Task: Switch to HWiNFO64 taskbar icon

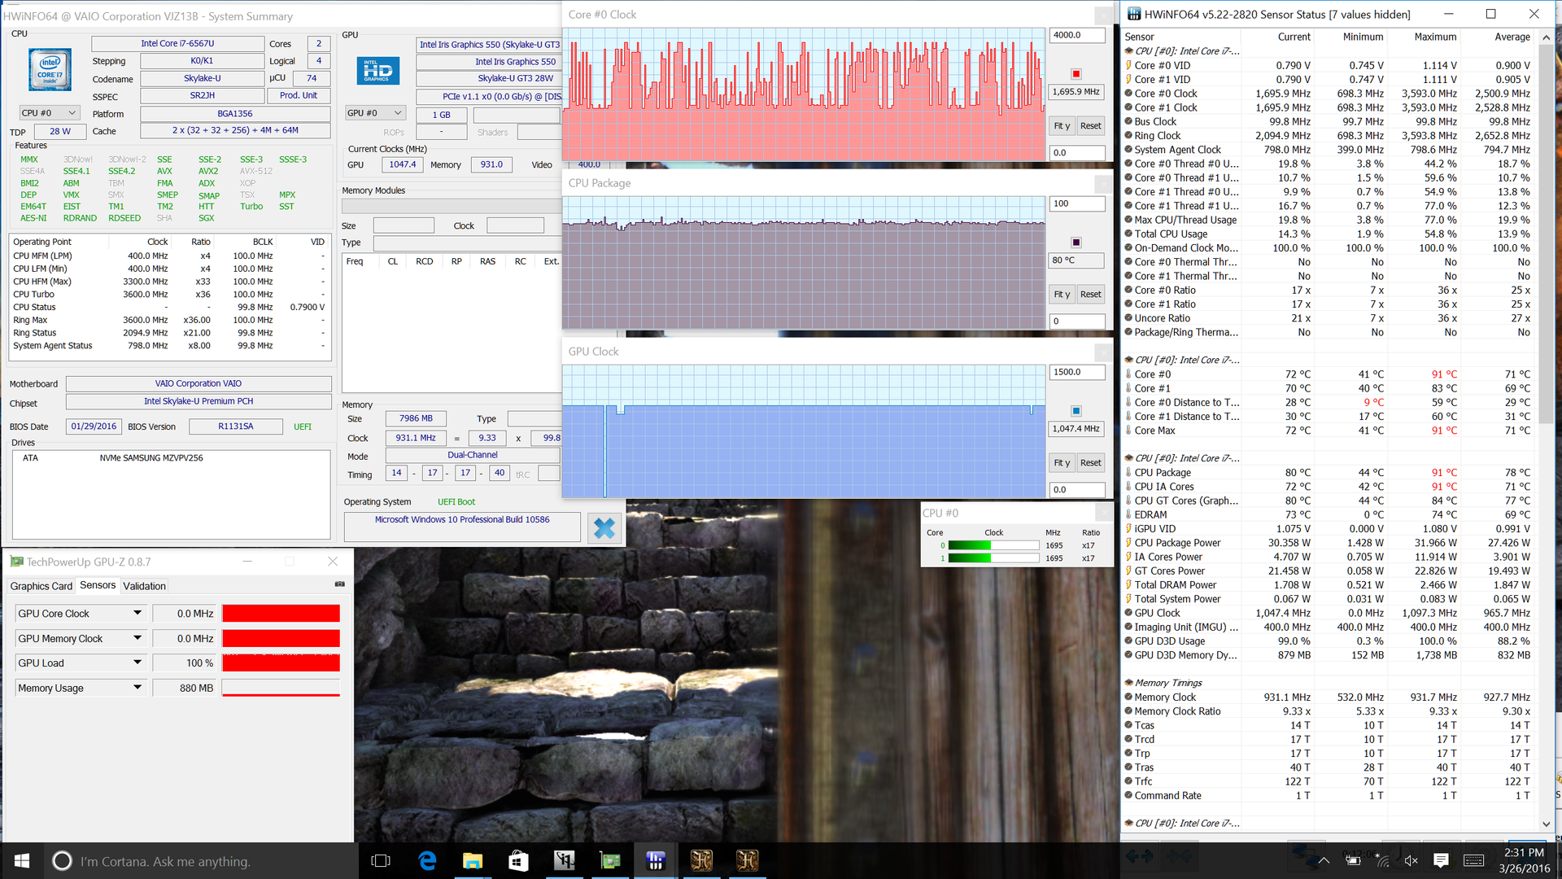Action: click(656, 860)
